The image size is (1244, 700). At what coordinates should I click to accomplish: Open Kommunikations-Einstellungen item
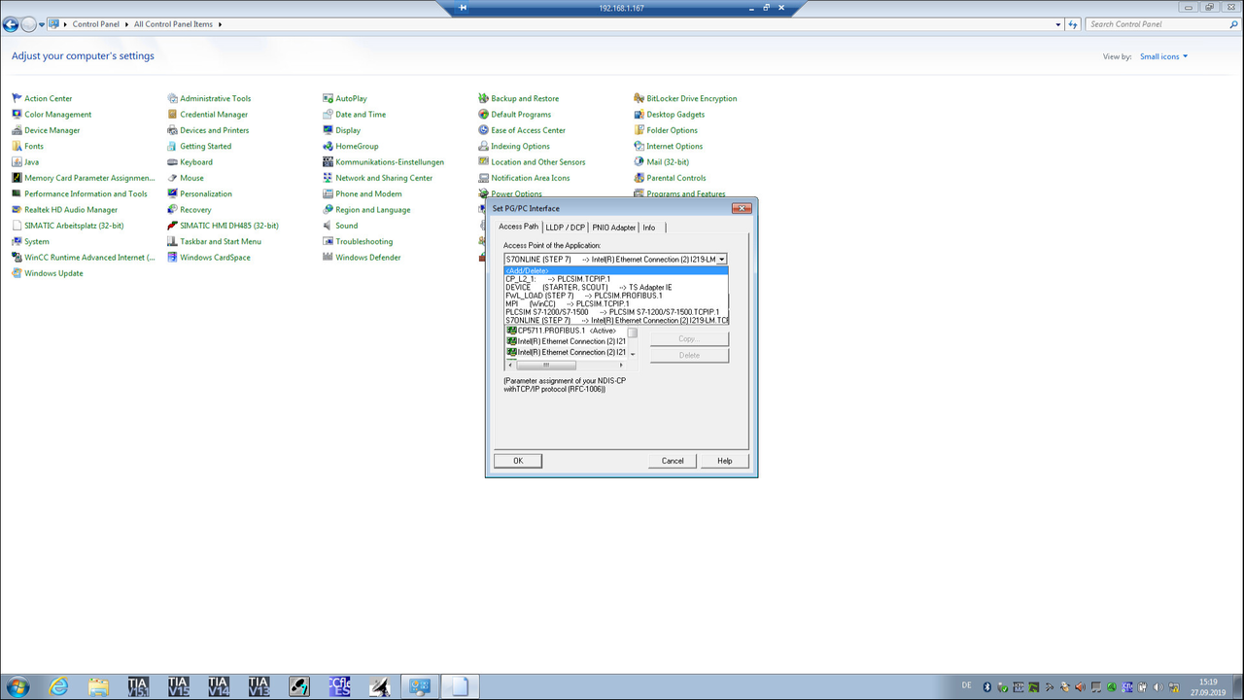pyautogui.click(x=383, y=162)
